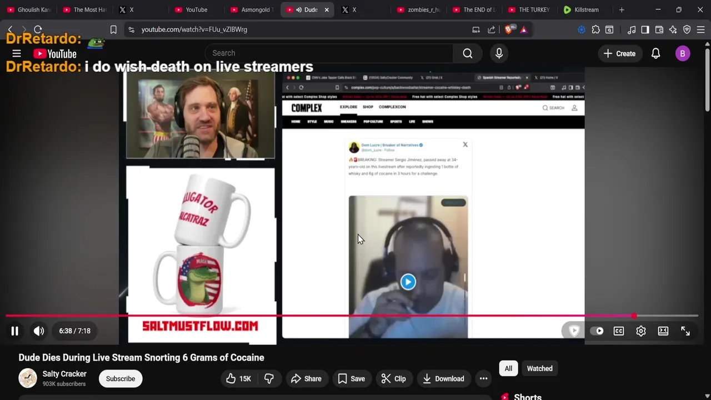Open the Create button menu
The image size is (711, 400).
pyautogui.click(x=620, y=54)
